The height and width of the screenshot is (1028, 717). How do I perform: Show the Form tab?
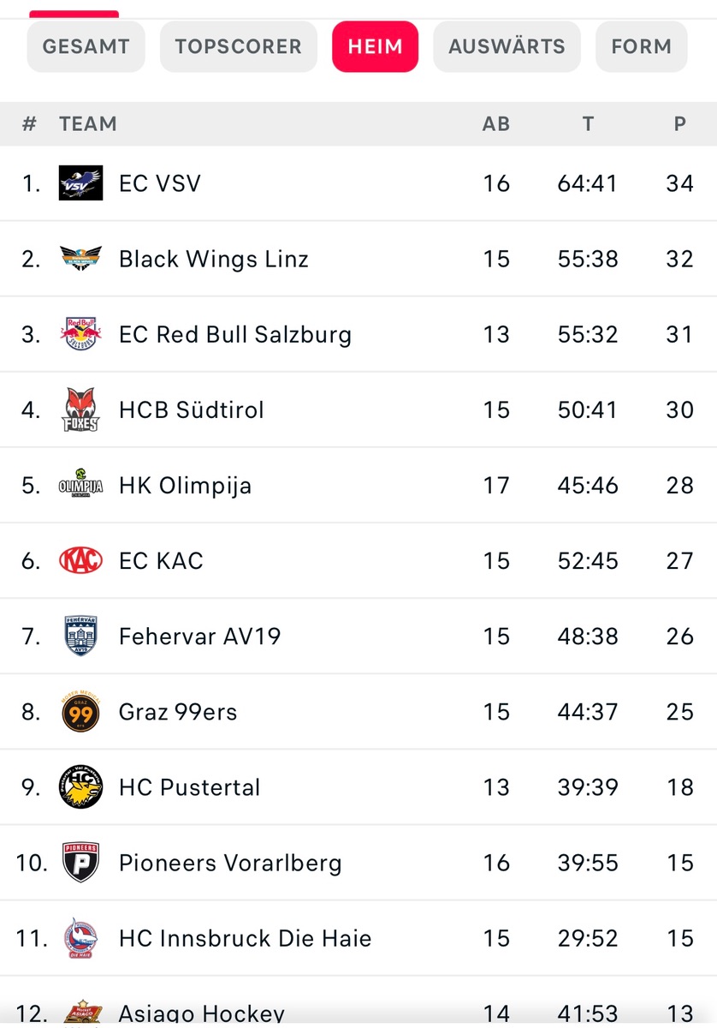[x=641, y=46]
